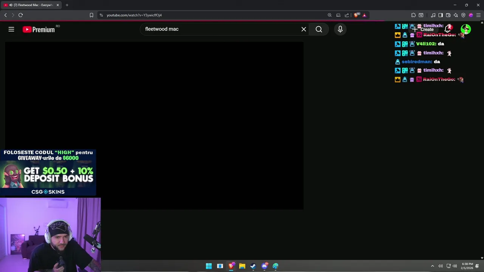Open the YouTube account avatar menu
Viewport: 484px width, 272px height.
point(465,29)
